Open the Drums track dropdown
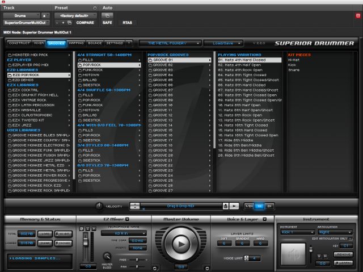The width and height of the screenshot is (363, 272). click(x=22, y=15)
